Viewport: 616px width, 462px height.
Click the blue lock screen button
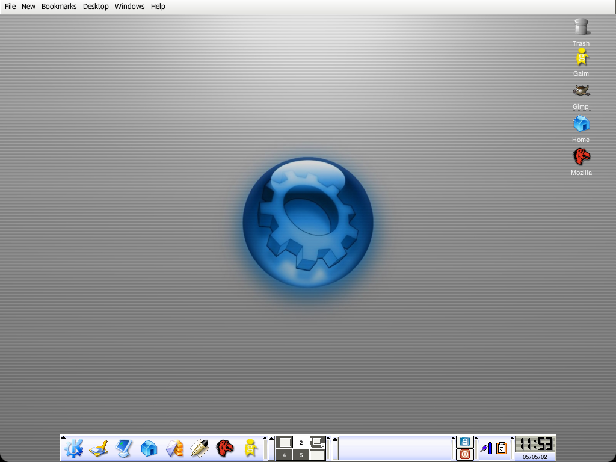pyautogui.click(x=465, y=442)
